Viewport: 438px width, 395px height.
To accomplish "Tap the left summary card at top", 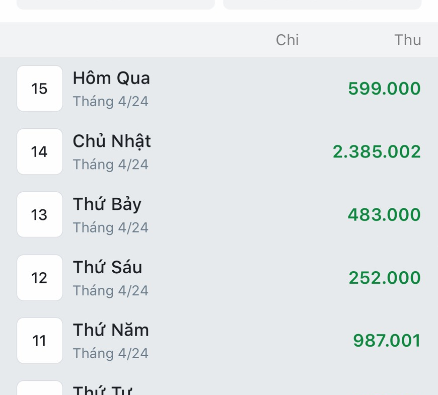I will pos(116,5).
